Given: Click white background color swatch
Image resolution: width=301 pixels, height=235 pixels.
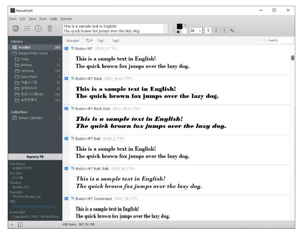Looking at the screenshot, I should coord(184,31).
